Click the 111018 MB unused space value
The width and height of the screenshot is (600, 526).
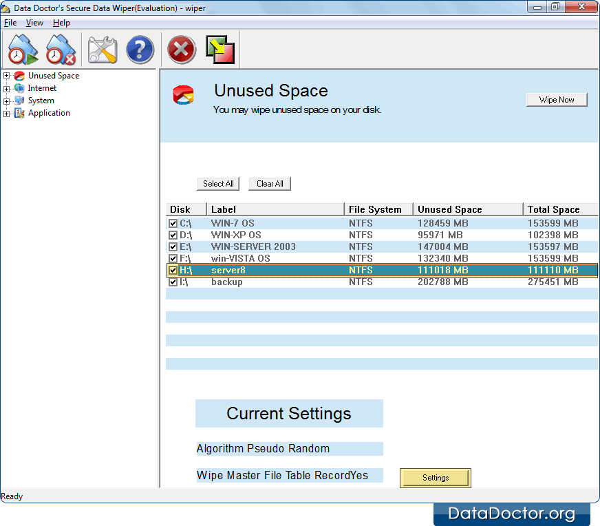pos(442,271)
